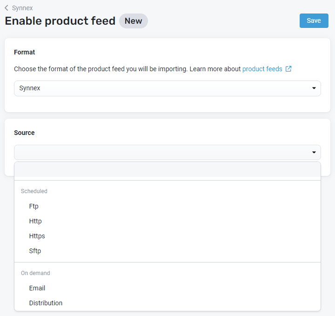
Task: Click the Source dropdown caret arrow
Action: click(314, 152)
